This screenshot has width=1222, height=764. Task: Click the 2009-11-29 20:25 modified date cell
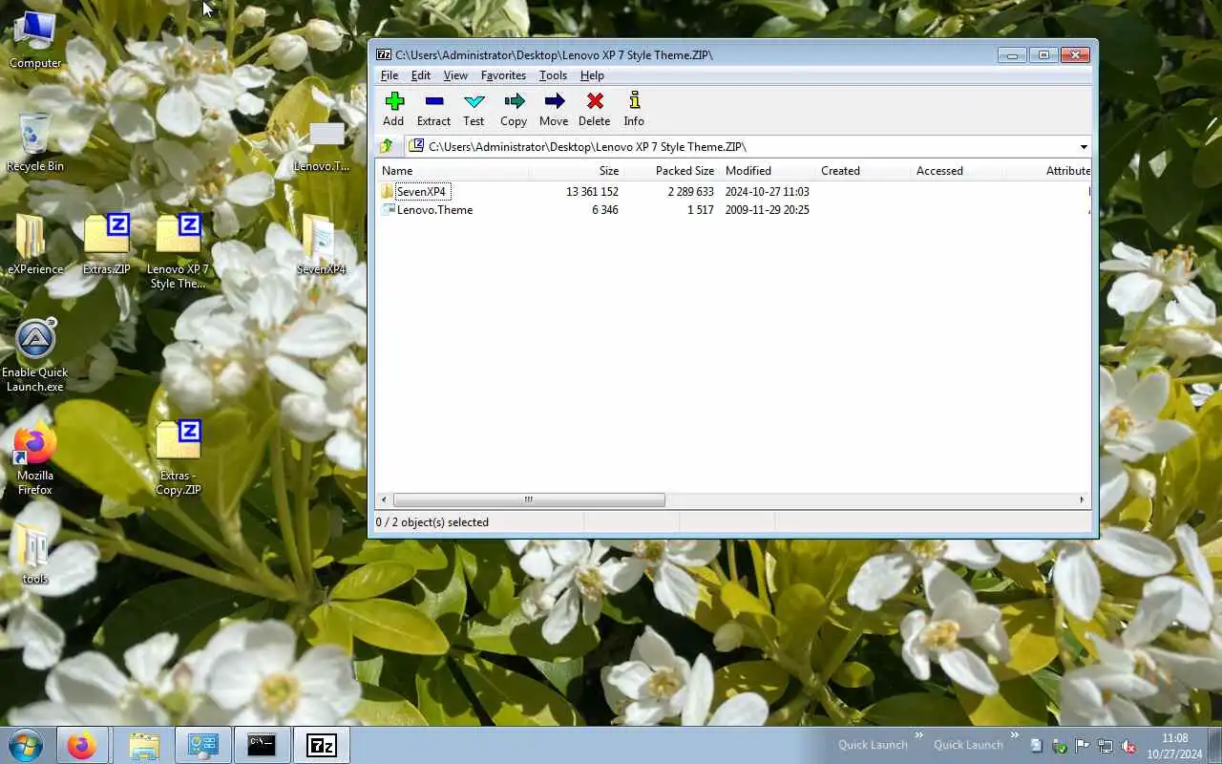(767, 210)
